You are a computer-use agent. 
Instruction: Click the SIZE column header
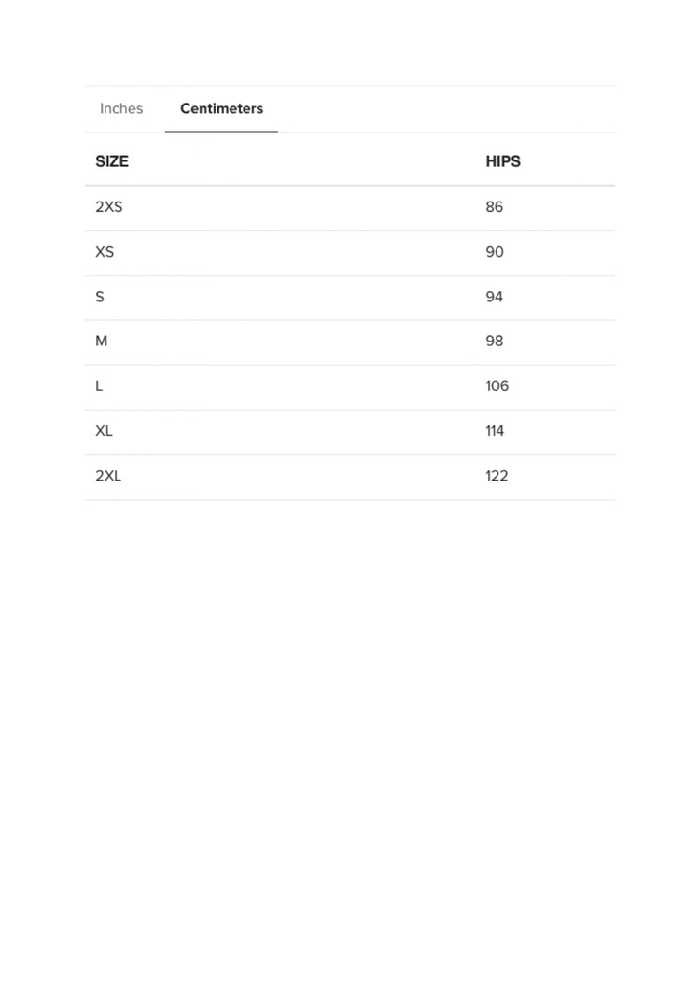(x=112, y=161)
